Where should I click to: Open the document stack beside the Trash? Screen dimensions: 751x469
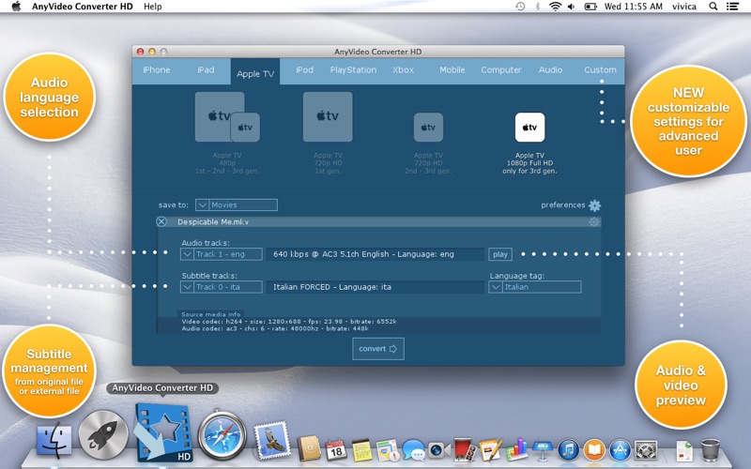[x=684, y=450]
